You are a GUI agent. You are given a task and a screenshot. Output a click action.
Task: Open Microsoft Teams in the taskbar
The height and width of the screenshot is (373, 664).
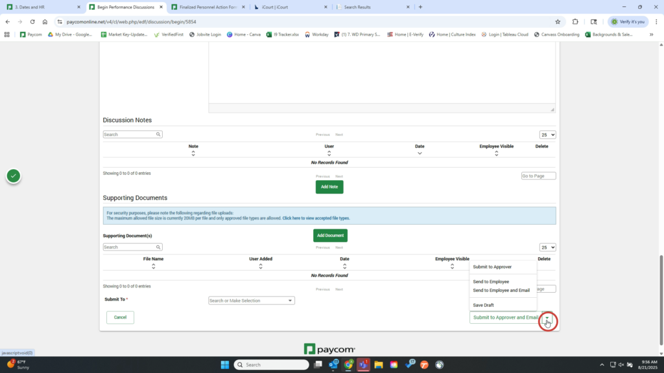pos(363,365)
